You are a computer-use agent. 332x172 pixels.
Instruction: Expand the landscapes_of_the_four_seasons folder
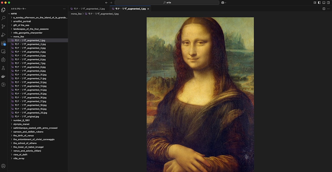(x=38, y=29)
